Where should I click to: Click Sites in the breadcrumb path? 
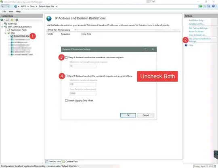click(x=32, y=6)
